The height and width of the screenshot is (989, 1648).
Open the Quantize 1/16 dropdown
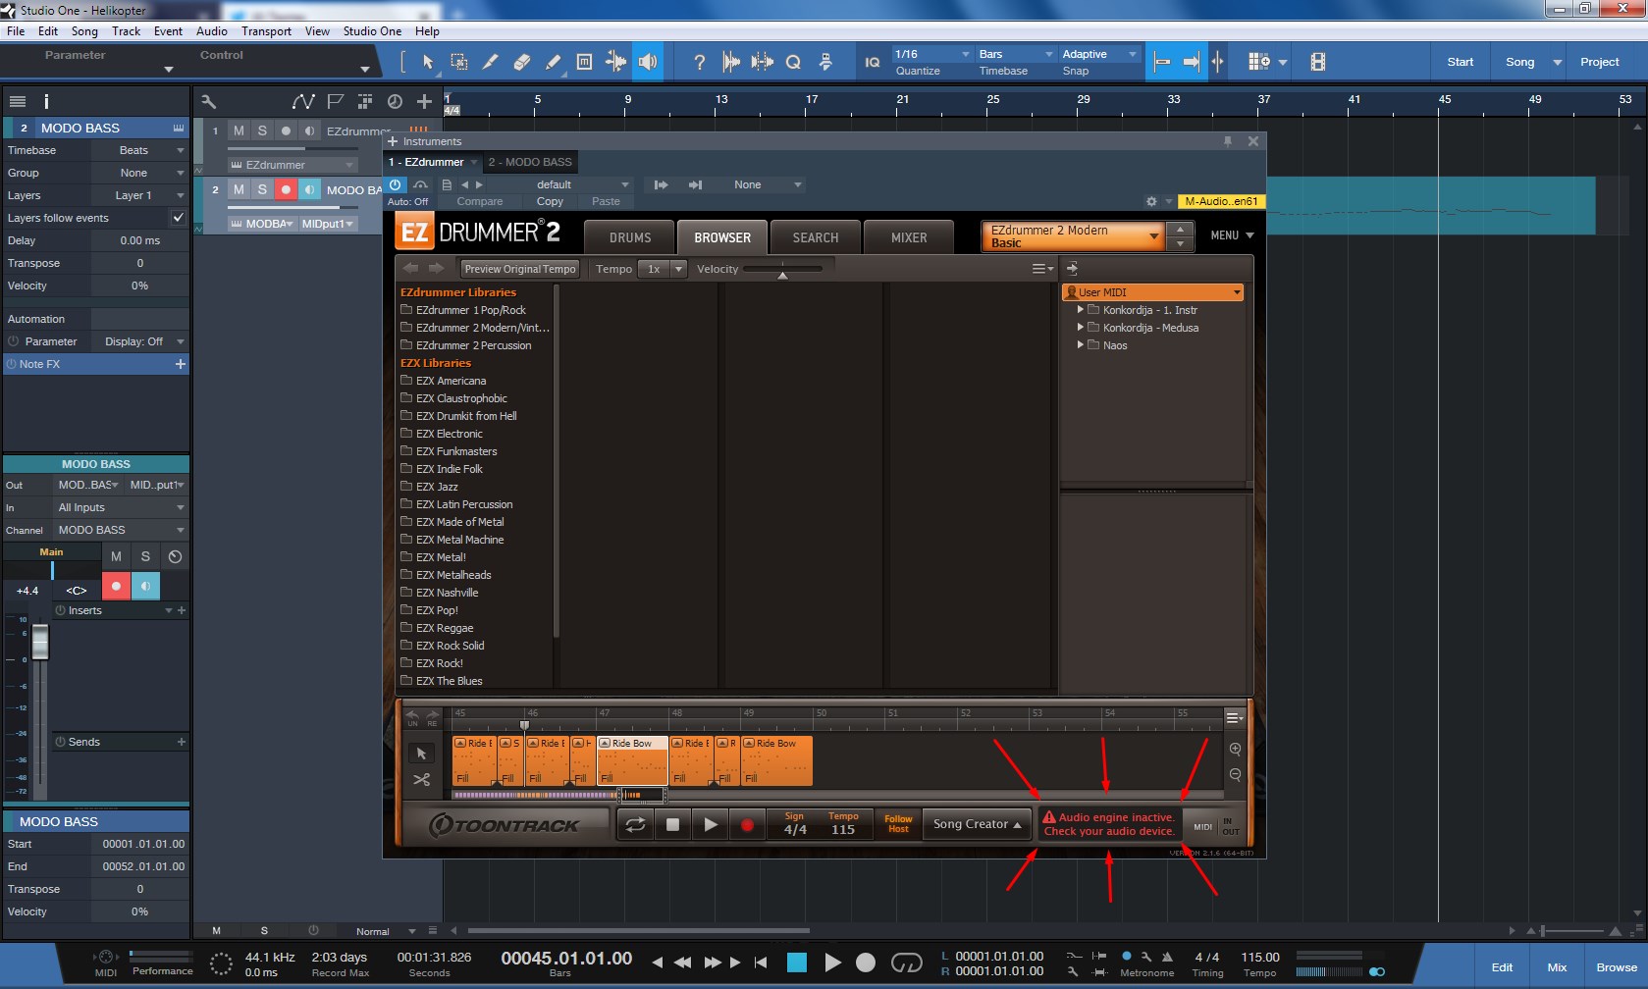point(931,54)
